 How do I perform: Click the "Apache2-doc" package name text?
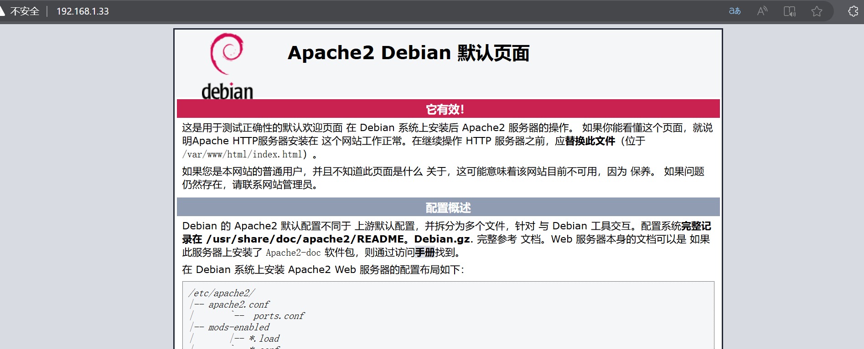click(293, 253)
